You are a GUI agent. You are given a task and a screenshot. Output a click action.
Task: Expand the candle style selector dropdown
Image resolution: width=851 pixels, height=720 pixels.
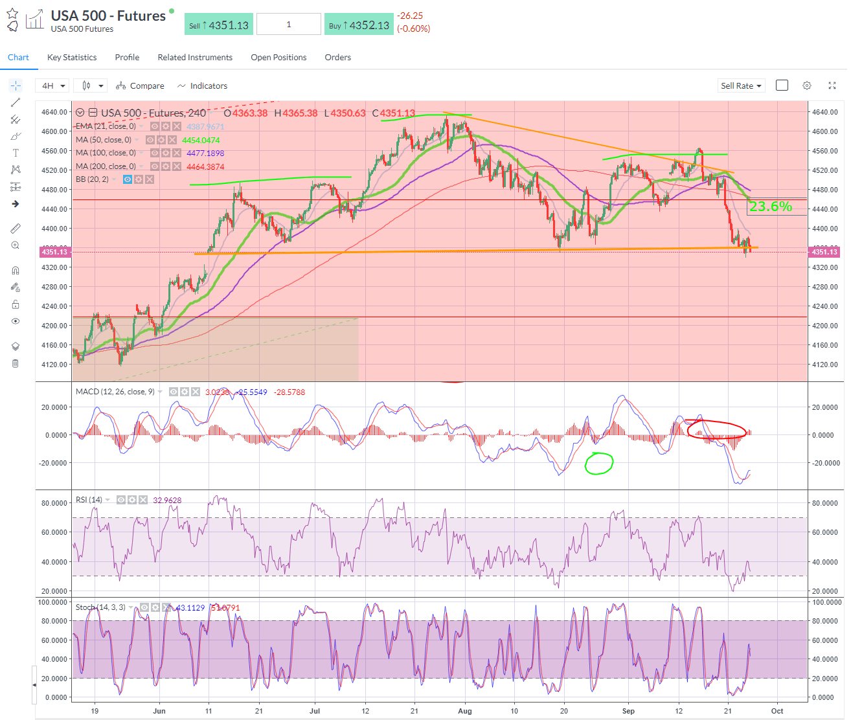click(x=90, y=85)
